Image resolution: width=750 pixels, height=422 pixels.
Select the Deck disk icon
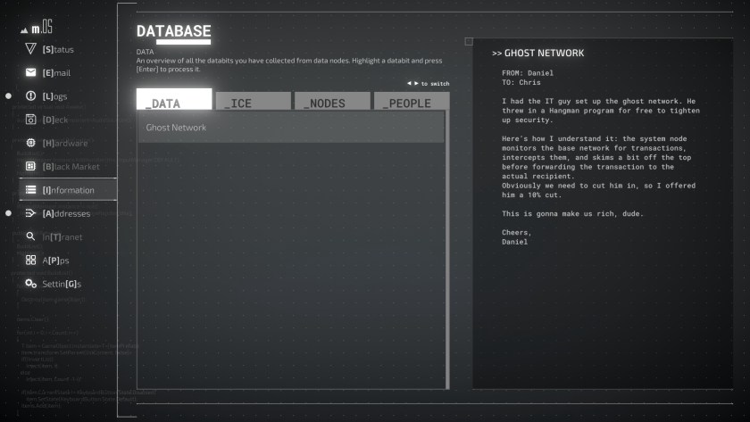pyautogui.click(x=31, y=120)
